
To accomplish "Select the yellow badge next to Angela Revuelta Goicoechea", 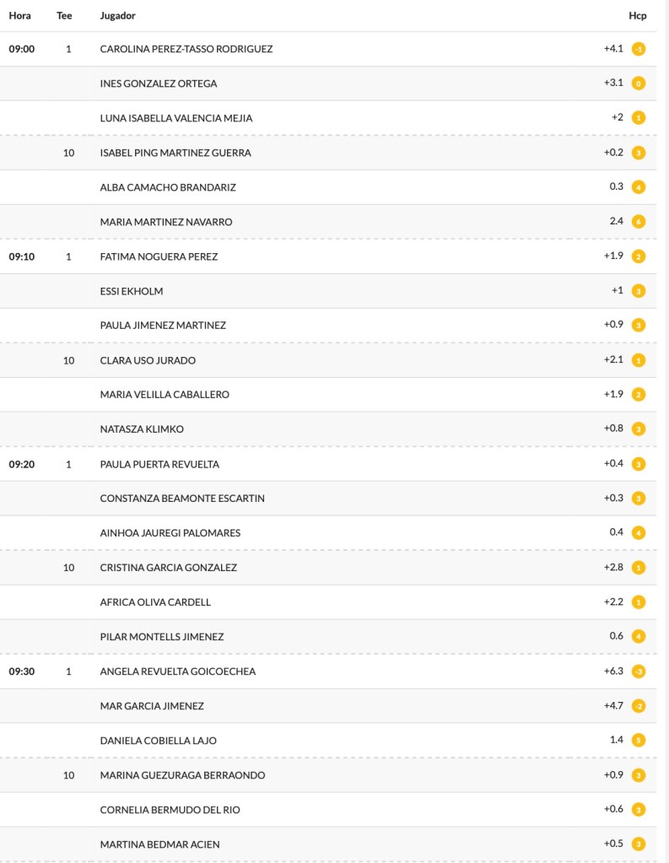I will pos(639,672).
